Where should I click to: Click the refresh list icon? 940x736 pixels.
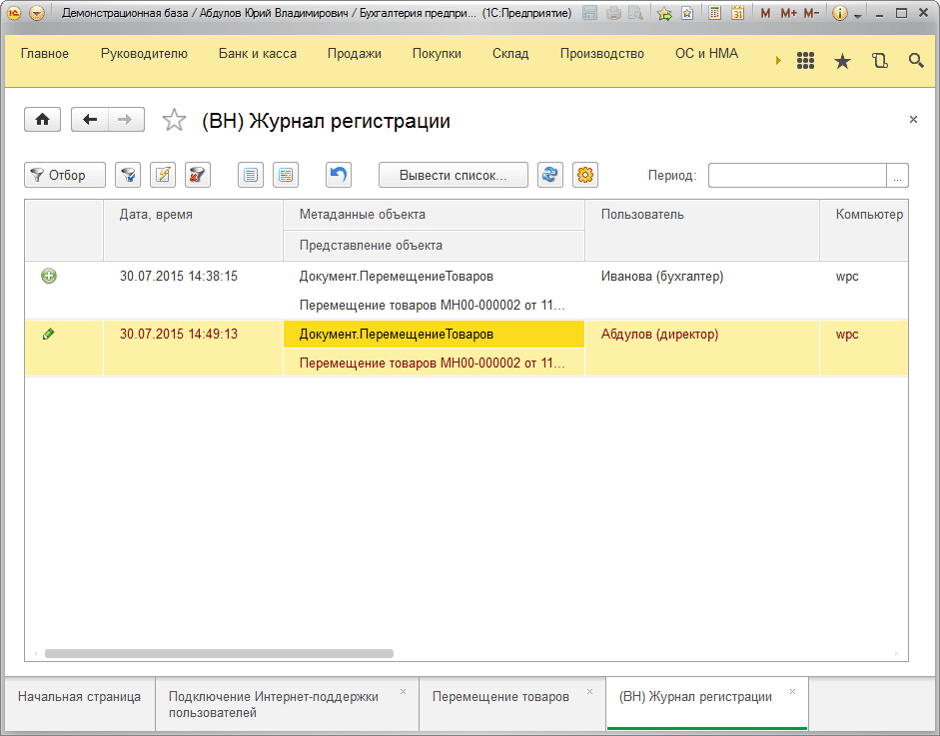[x=549, y=175]
